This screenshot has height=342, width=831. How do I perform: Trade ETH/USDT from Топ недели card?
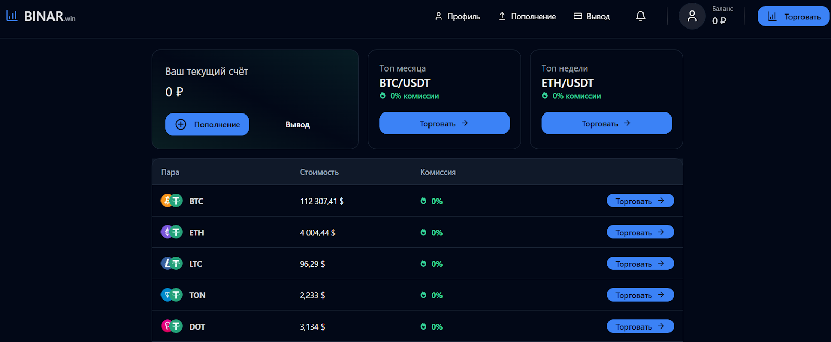pyautogui.click(x=606, y=123)
